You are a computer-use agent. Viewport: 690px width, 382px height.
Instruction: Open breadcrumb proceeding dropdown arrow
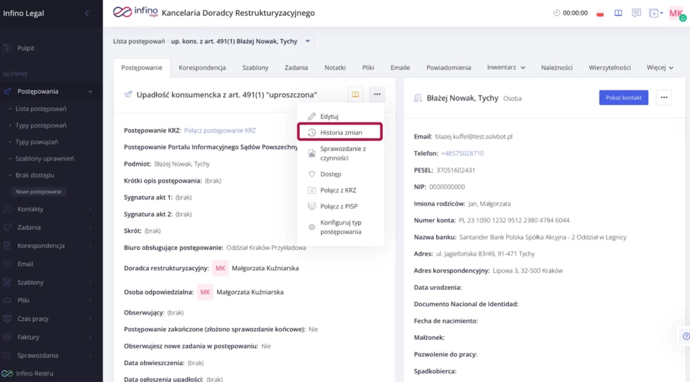tap(307, 41)
